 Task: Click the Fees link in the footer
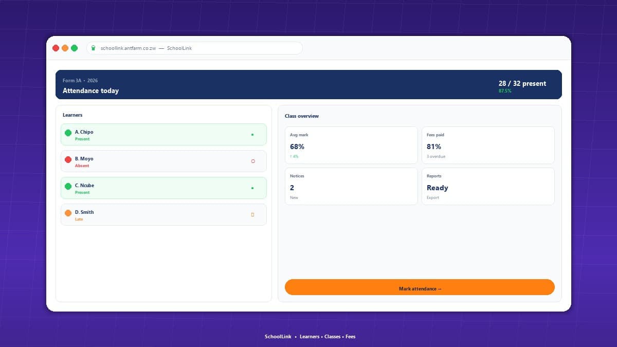(x=350, y=337)
